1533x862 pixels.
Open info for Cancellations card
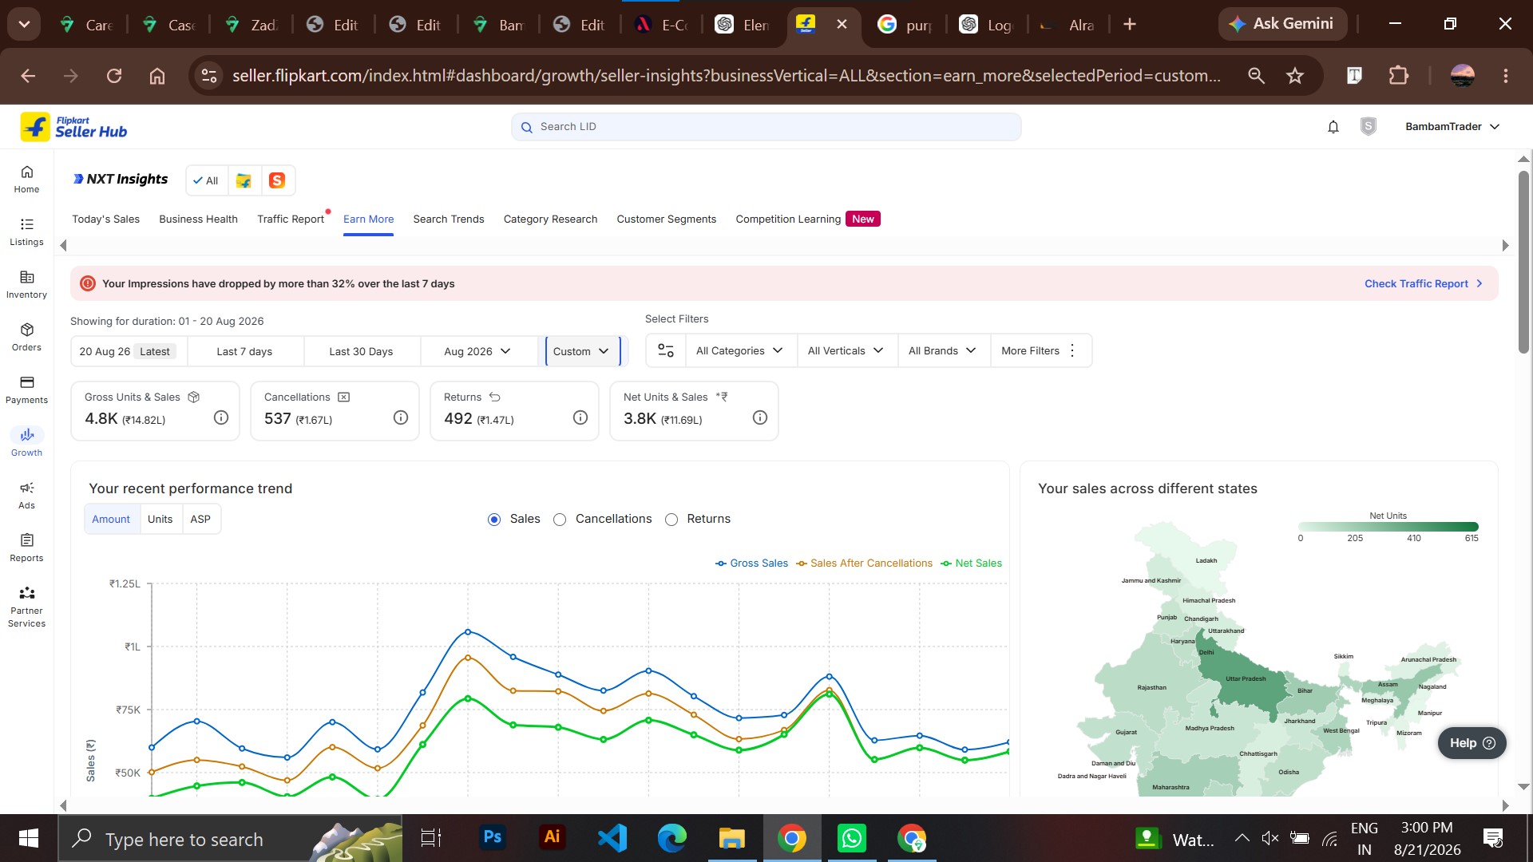pos(401,417)
